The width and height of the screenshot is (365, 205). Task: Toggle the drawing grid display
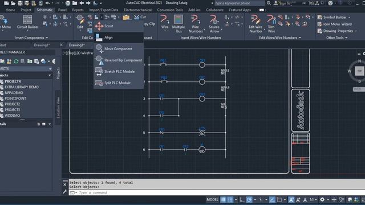pyautogui.click(x=223, y=199)
